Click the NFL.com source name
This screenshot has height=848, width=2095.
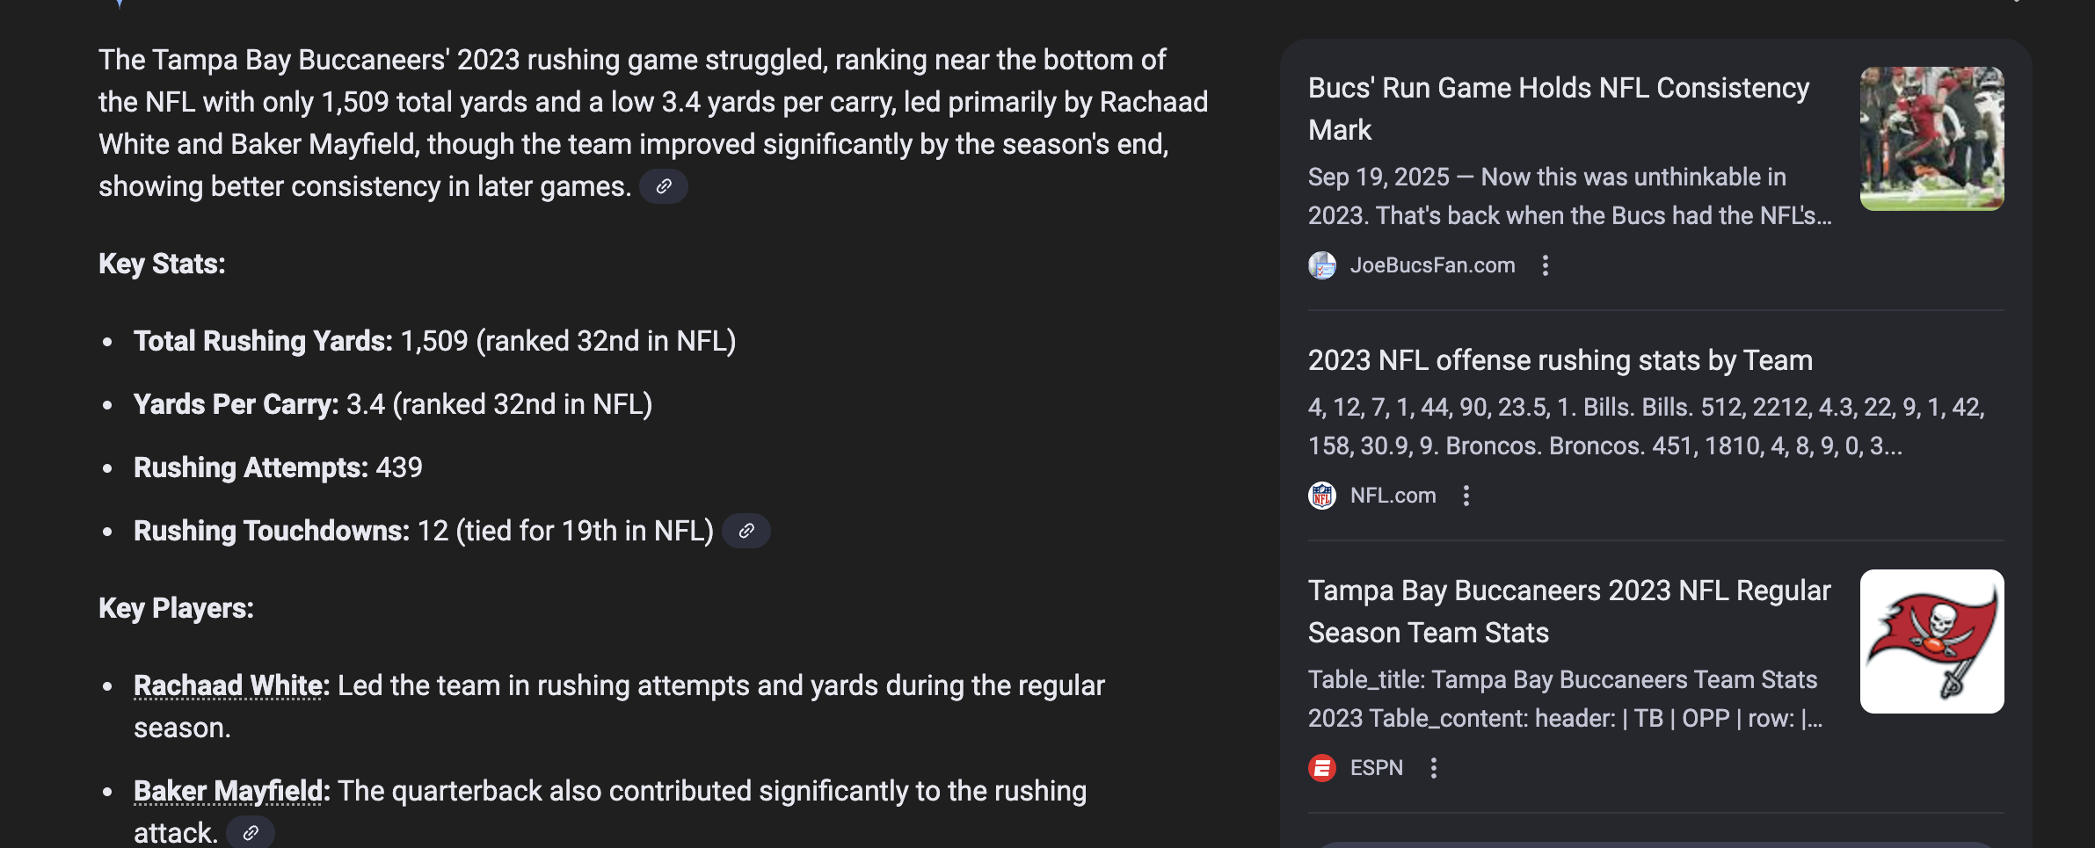click(1393, 496)
